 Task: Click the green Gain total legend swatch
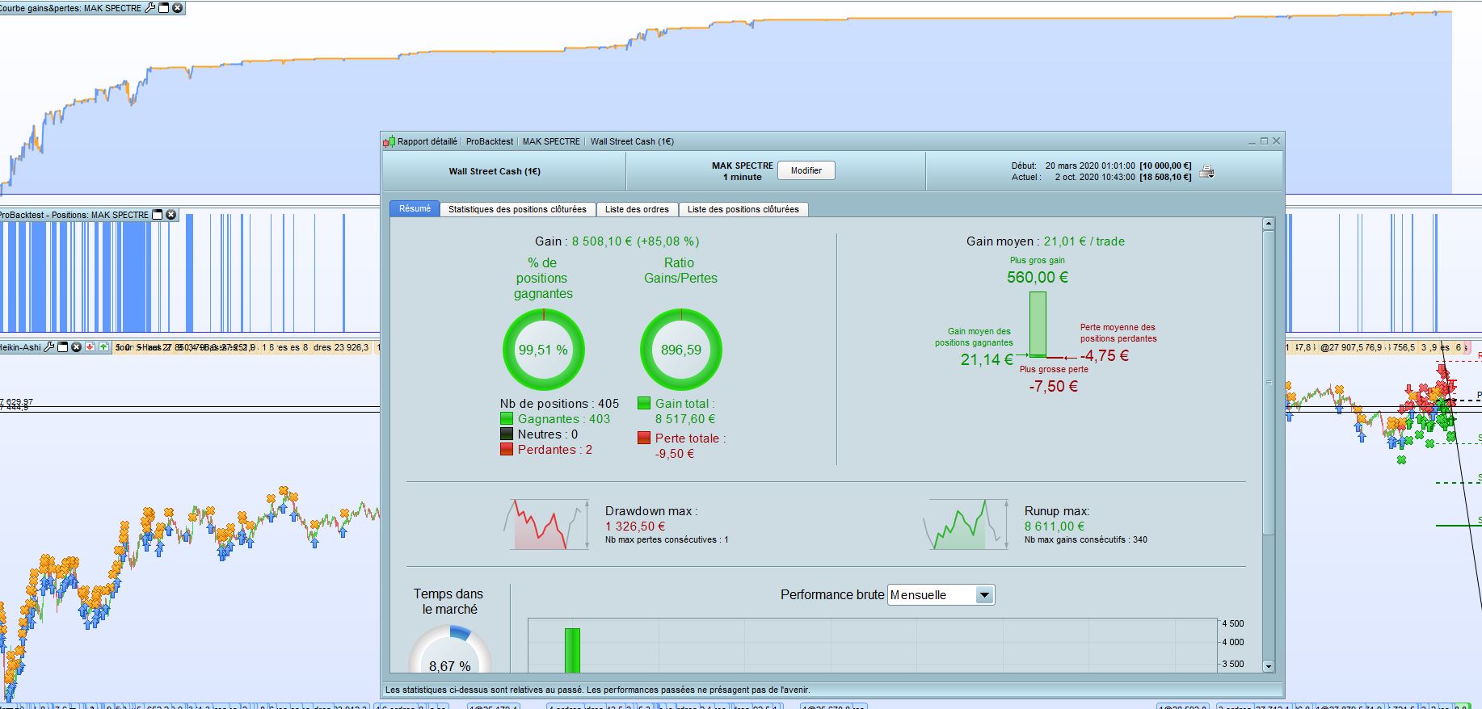pyautogui.click(x=644, y=403)
